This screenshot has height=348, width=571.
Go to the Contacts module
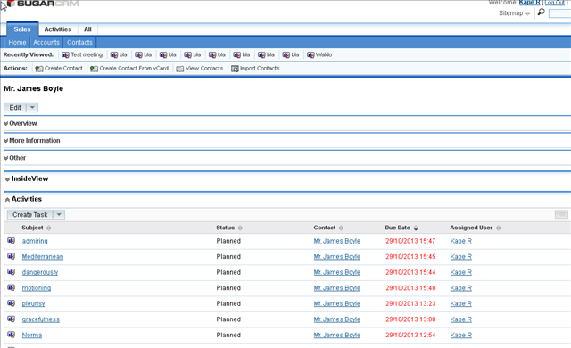79,42
